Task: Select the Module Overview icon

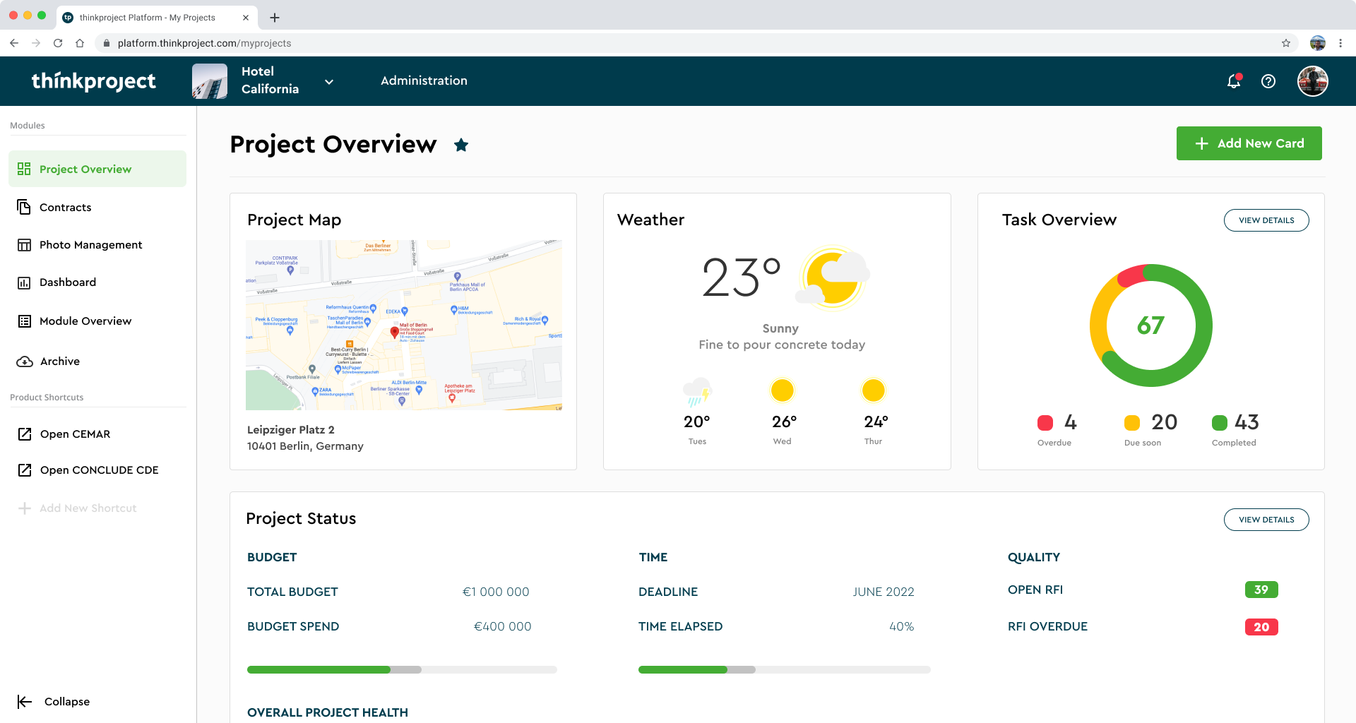Action: pos(23,321)
